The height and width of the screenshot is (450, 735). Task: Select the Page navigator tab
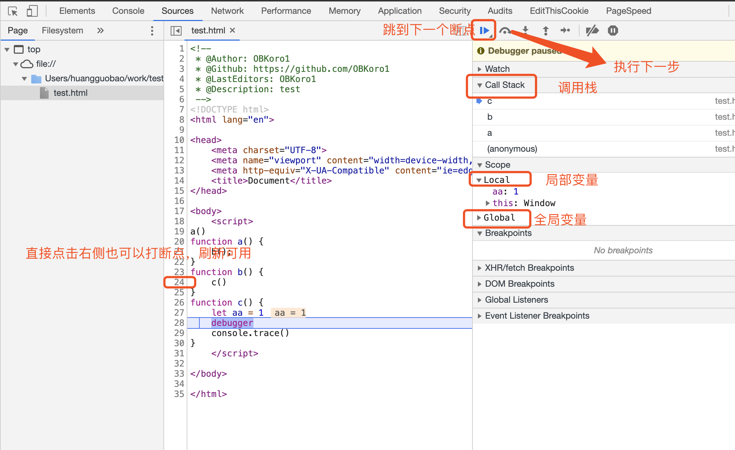[18, 30]
